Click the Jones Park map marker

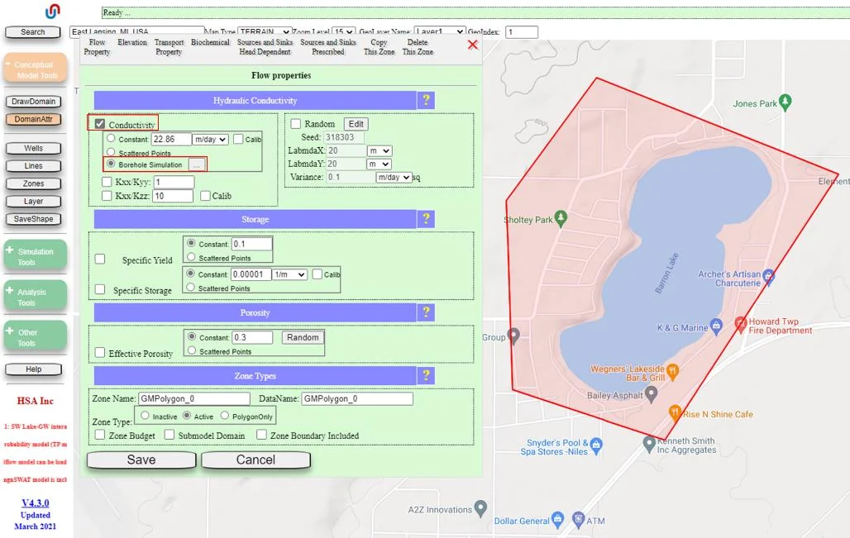click(x=785, y=102)
